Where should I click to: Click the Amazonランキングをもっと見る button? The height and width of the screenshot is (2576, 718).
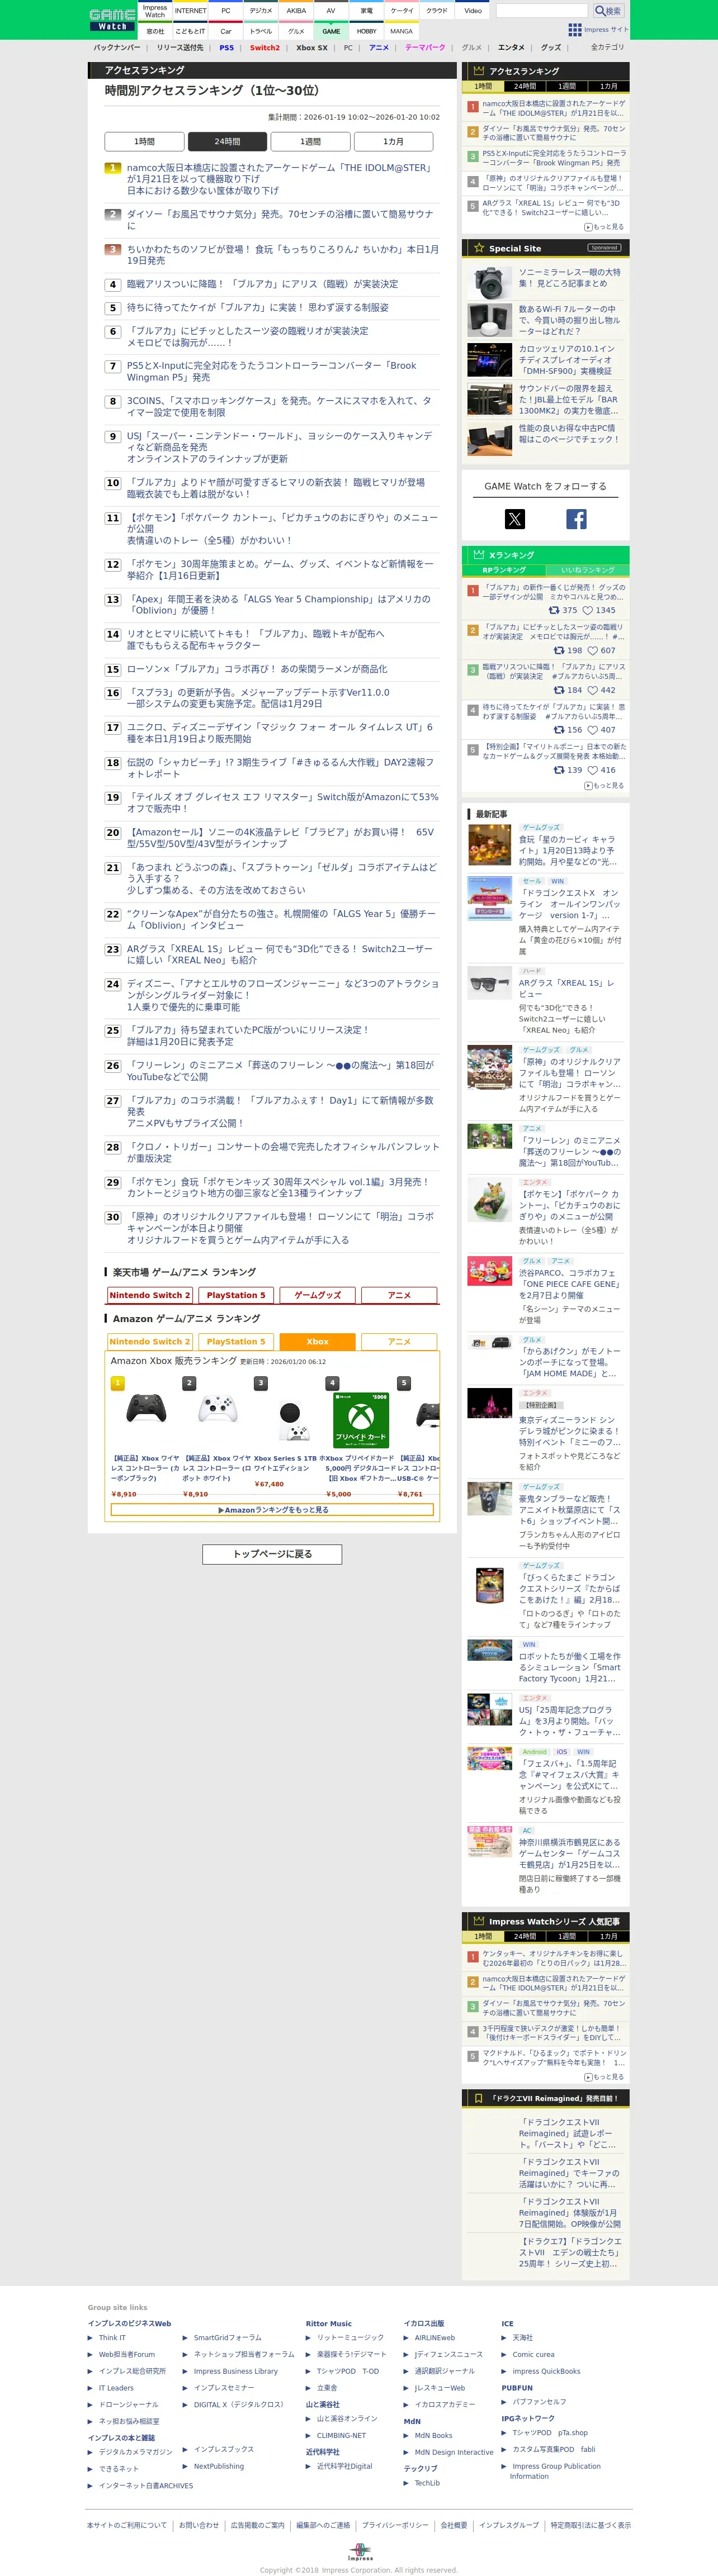click(272, 1509)
